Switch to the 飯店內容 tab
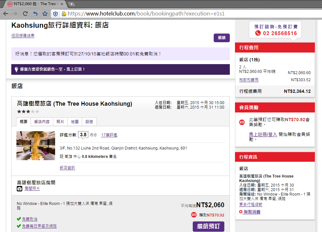This screenshot has height=232, width=322. tap(42, 122)
